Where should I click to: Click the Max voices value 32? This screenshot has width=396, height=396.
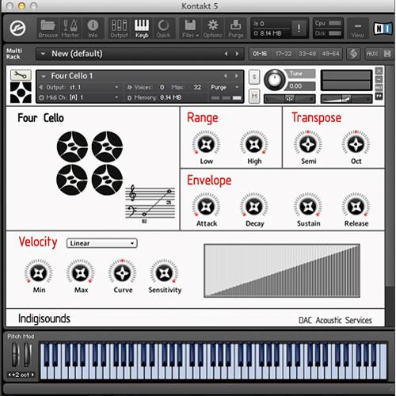tap(197, 87)
